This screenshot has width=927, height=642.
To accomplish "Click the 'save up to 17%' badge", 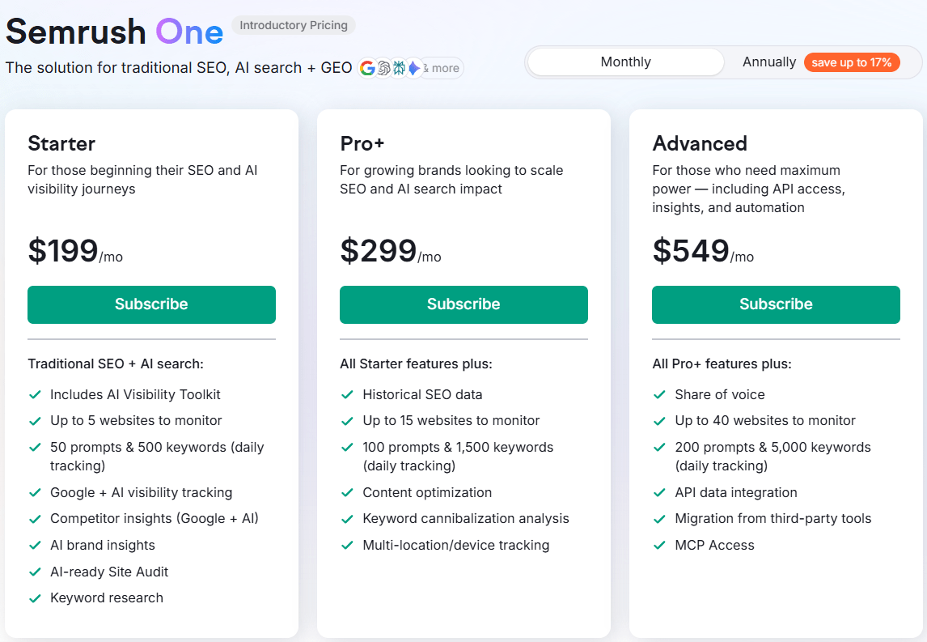I will click(852, 62).
